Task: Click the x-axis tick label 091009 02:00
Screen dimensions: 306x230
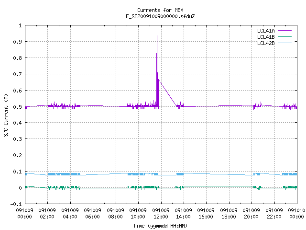Action: click(x=47, y=214)
